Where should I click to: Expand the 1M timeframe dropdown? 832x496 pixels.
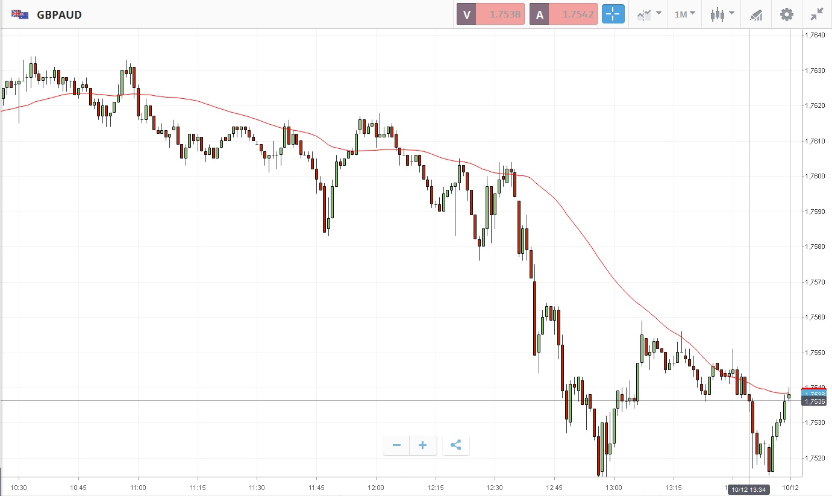(684, 14)
